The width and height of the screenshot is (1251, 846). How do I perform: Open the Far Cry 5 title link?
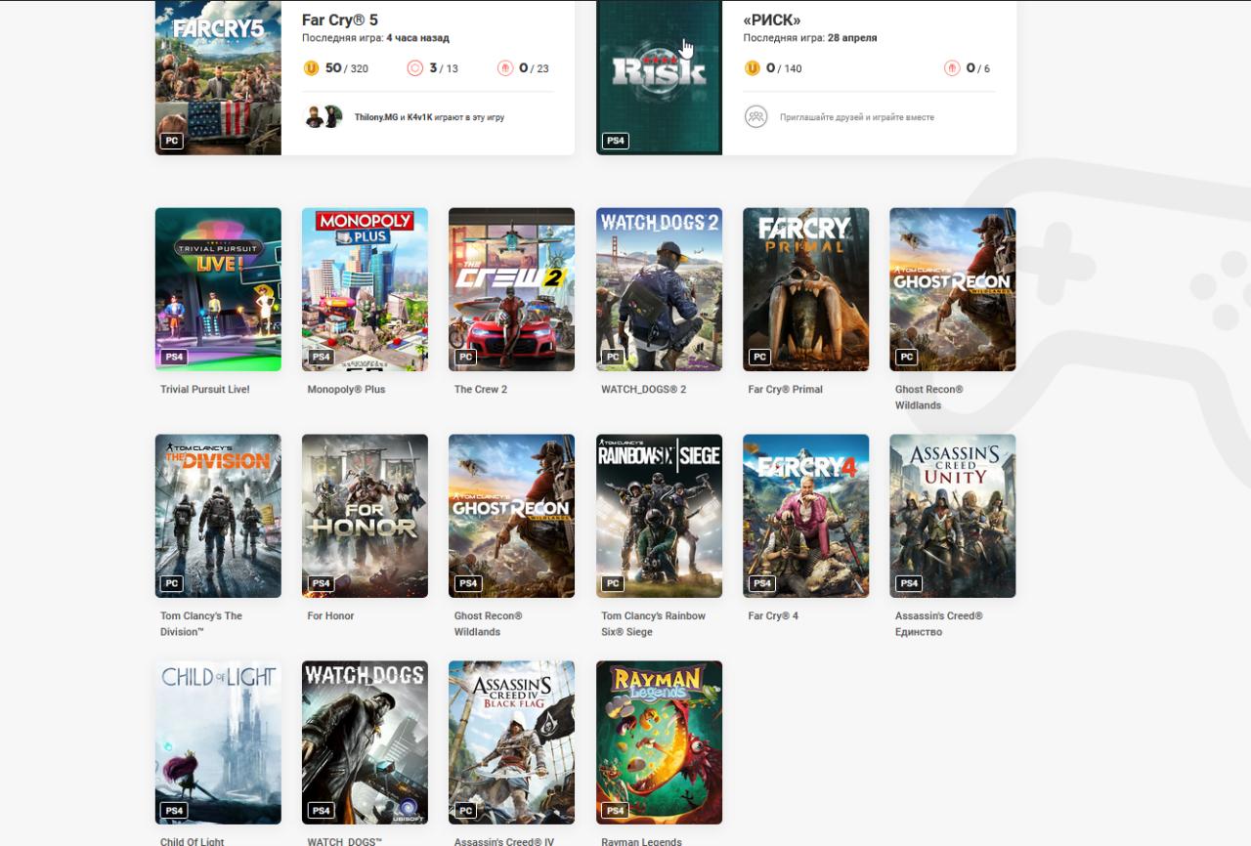point(340,20)
